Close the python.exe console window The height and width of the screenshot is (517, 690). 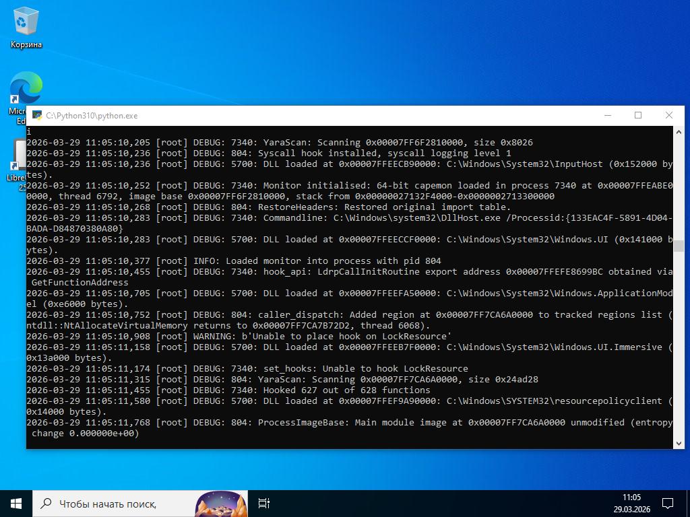668,116
